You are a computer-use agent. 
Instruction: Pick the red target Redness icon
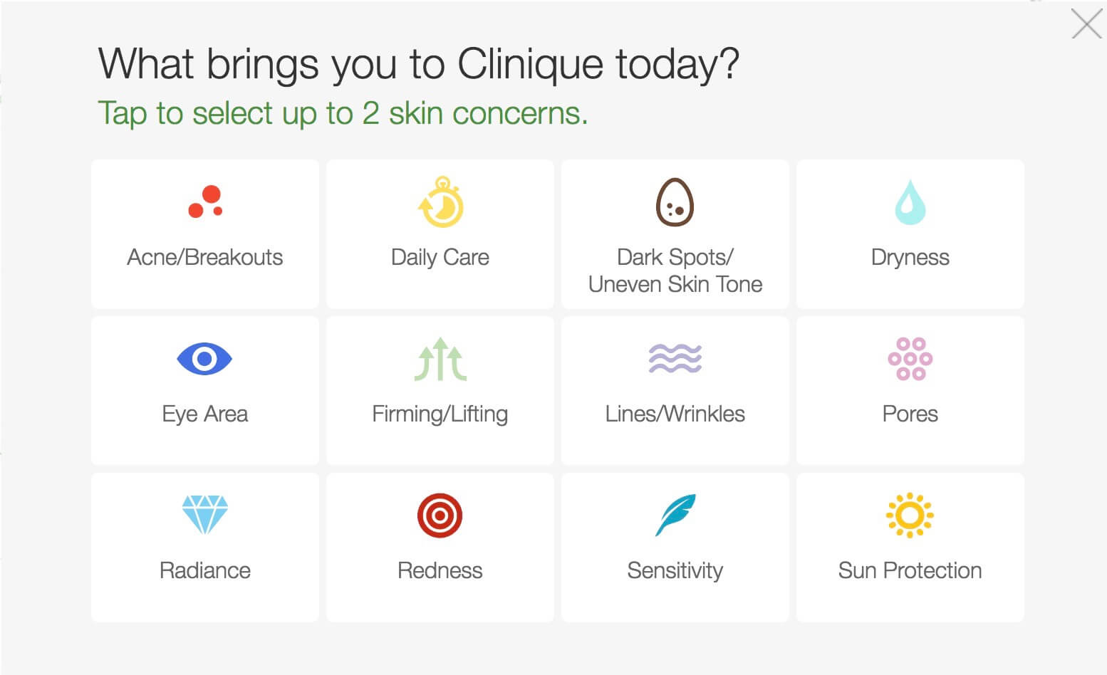tap(440, 516)
